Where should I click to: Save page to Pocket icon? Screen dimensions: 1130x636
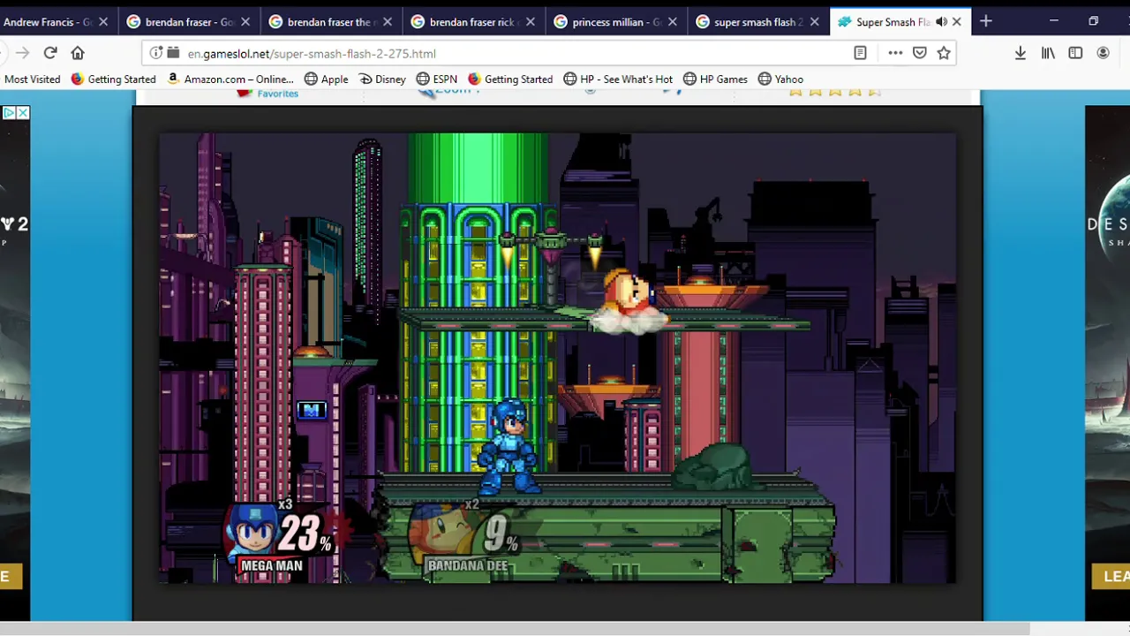920,53
